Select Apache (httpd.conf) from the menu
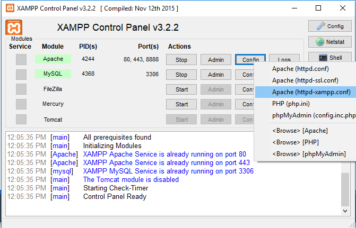 point(306,69)
